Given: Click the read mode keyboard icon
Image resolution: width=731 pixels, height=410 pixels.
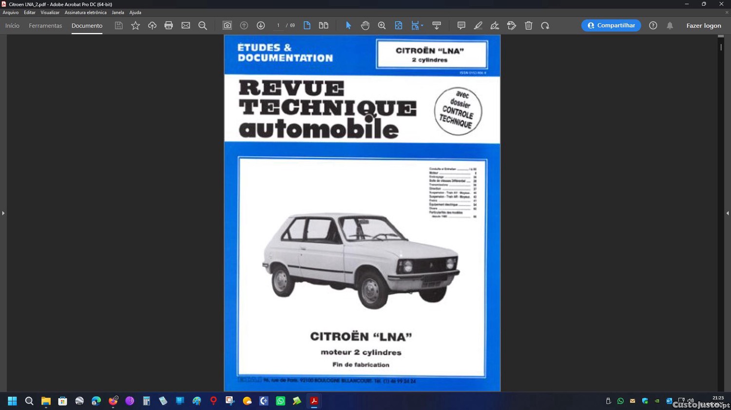Looking at the screenshot, I should click(437, 25).
